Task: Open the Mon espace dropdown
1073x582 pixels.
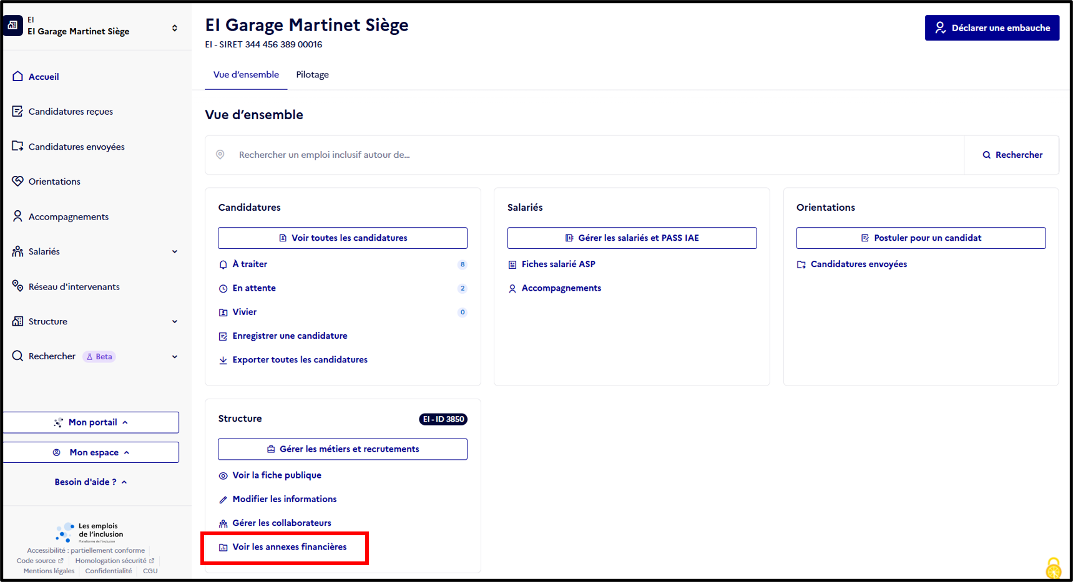Action: [91, 452]
